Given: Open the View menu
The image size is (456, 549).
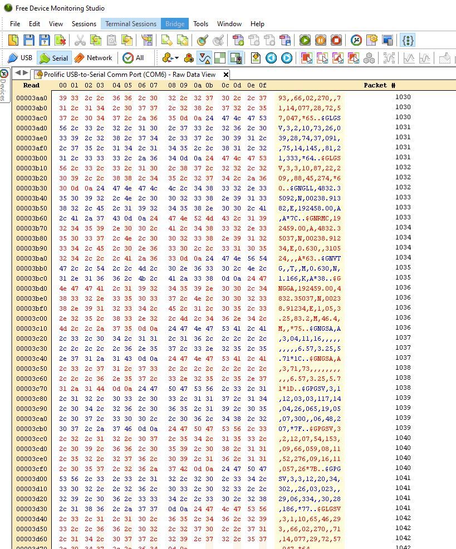Looking at the screenshot, I should (x=56, y=24).
